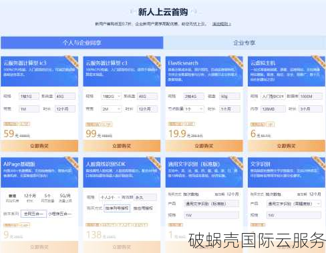Click the 云虚拟主机 card title
The width and height of the screenshot is (326, 253).
[x=263, y=63]
